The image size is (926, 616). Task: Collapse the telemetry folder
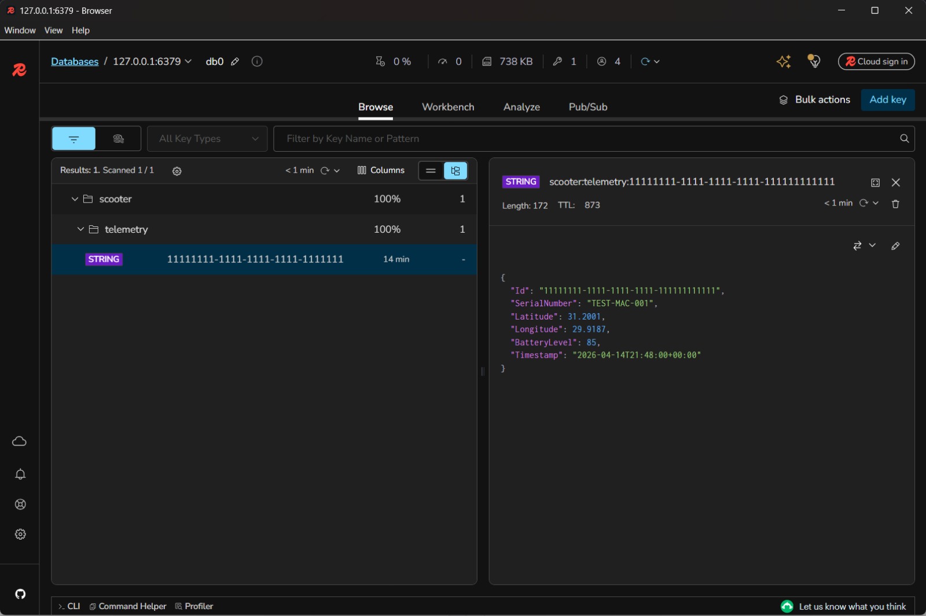click(80, 229)
